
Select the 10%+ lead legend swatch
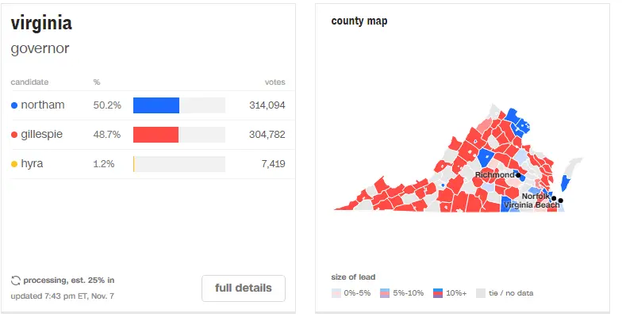coord(439,293)
